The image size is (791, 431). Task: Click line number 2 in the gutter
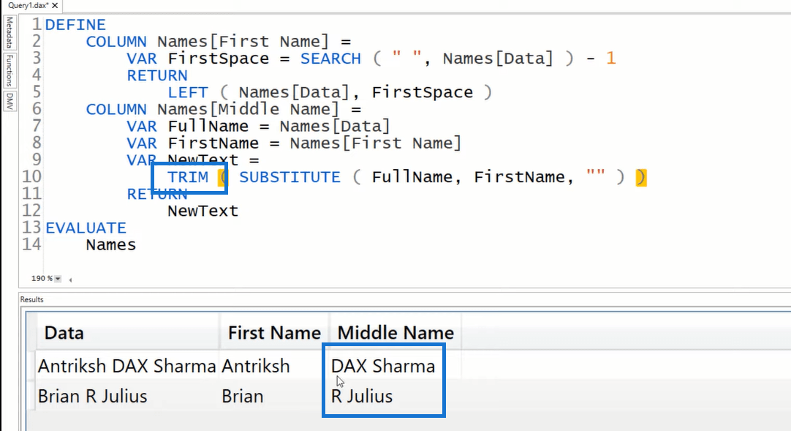tap(37, 42)
